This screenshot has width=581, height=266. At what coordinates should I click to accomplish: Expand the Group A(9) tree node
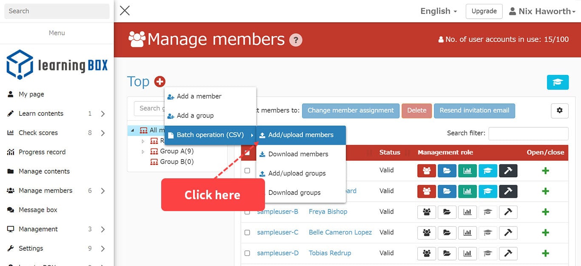tap(143, 152)
